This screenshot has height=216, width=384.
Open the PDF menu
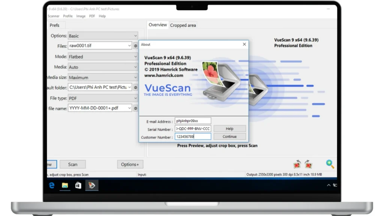click(x=92, y=16)
